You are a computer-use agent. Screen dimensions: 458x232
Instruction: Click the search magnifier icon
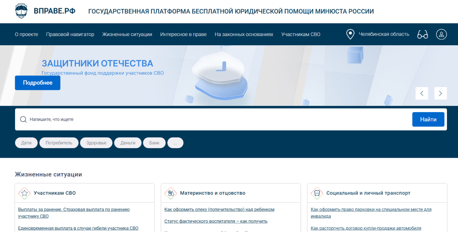click(23, 119)
